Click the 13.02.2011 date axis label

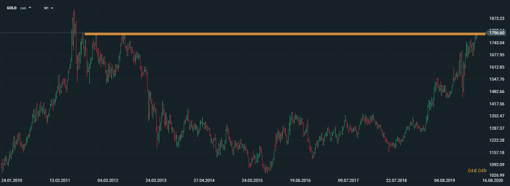point(60,180)
